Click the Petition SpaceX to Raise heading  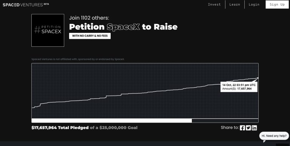[x=123, y=27]
